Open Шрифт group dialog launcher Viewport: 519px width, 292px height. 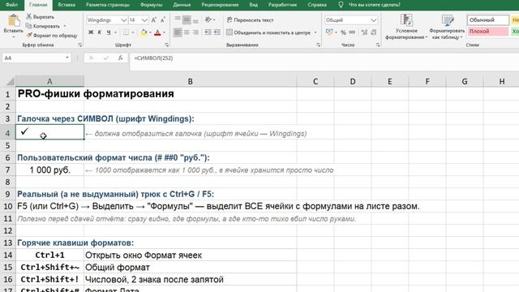[167, 45]
